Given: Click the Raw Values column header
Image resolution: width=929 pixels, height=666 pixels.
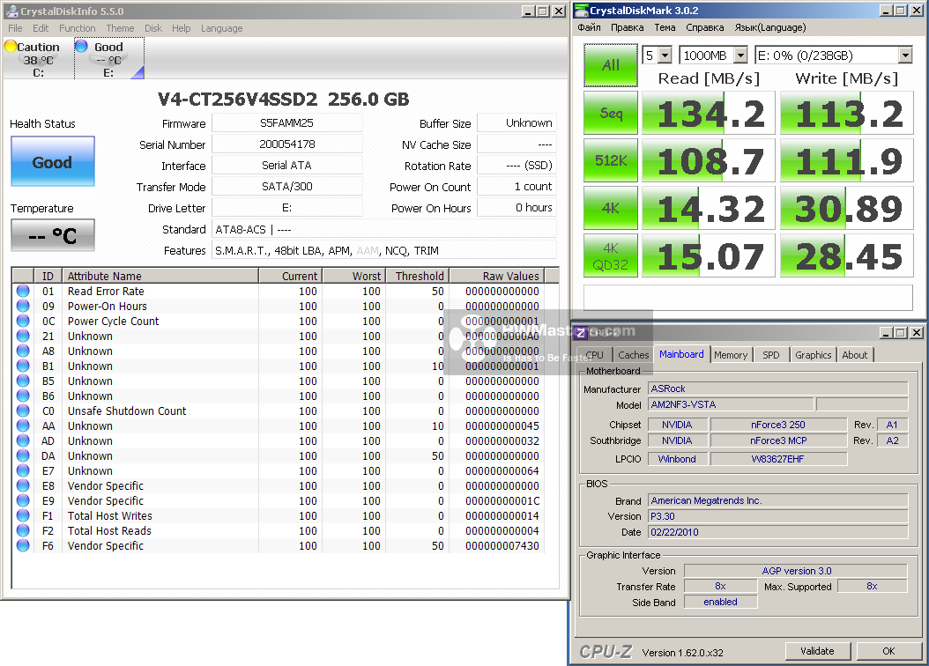Looking at the screenshot, I should [496, 276].
